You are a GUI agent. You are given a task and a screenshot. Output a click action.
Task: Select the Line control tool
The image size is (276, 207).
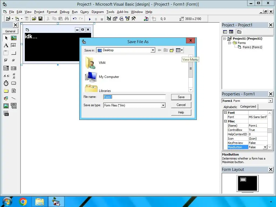coord(13,98)
